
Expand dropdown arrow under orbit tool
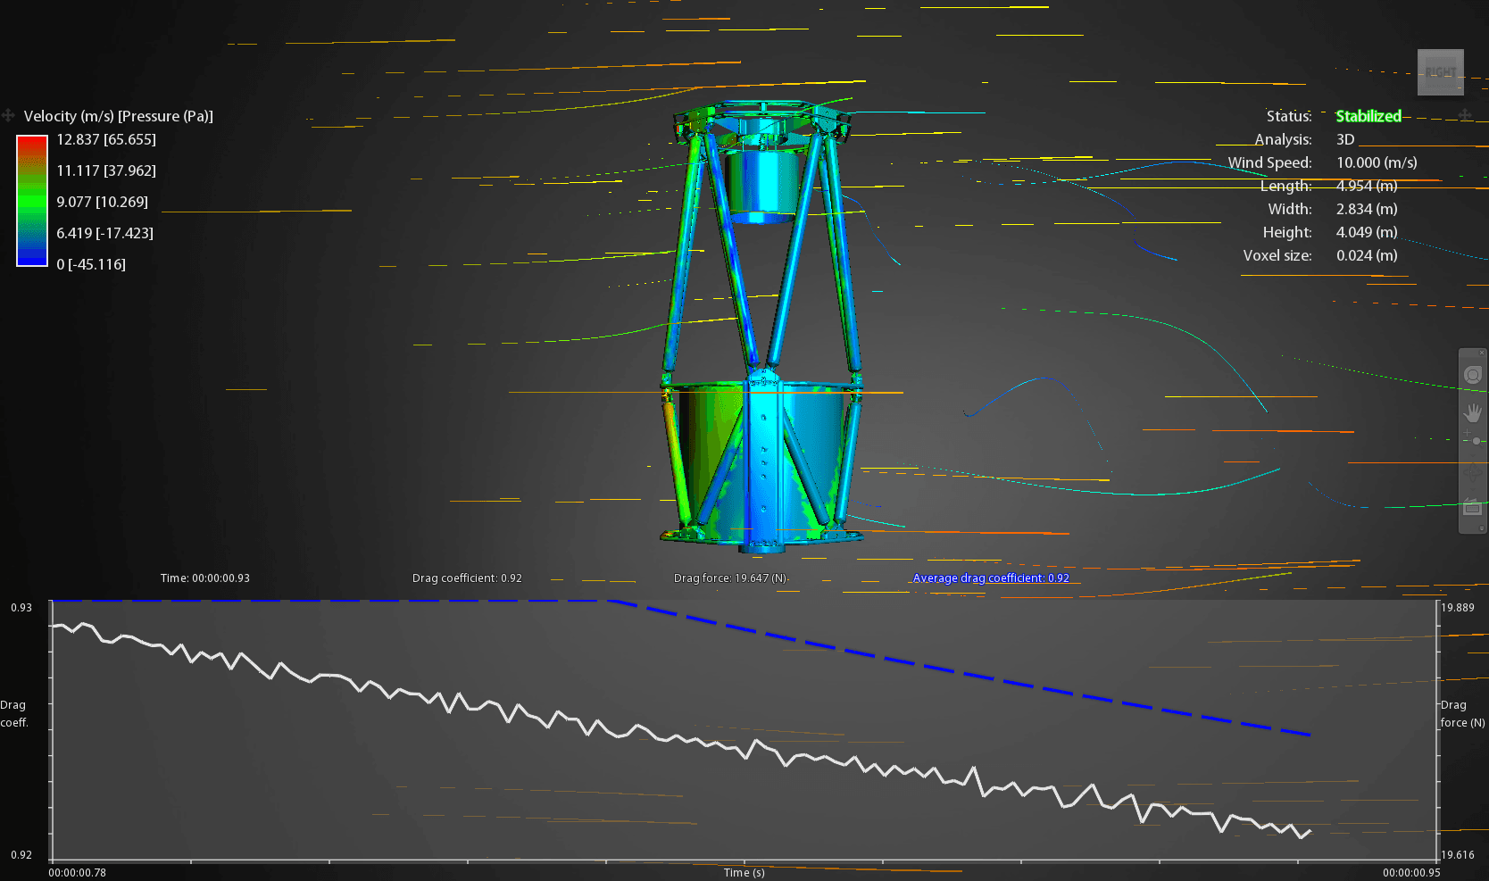click(1472, 491)
